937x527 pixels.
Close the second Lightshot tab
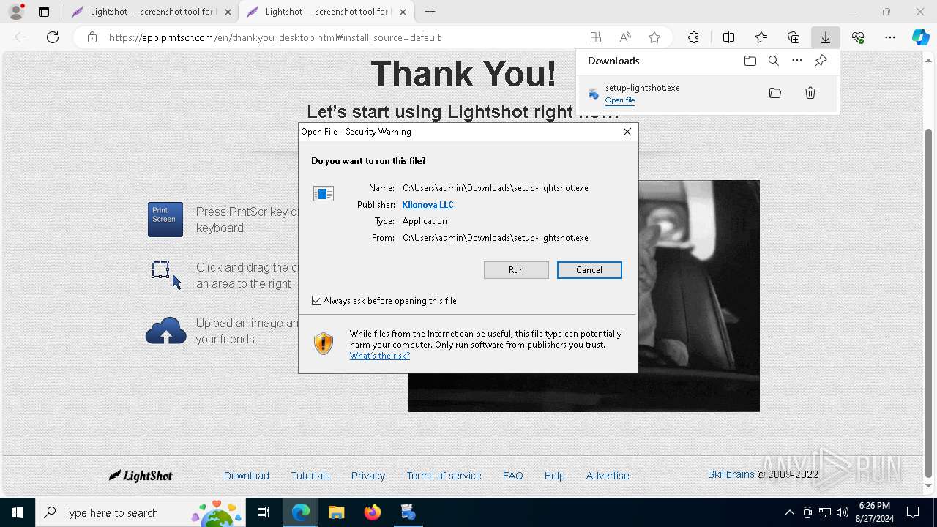(403, 12)
